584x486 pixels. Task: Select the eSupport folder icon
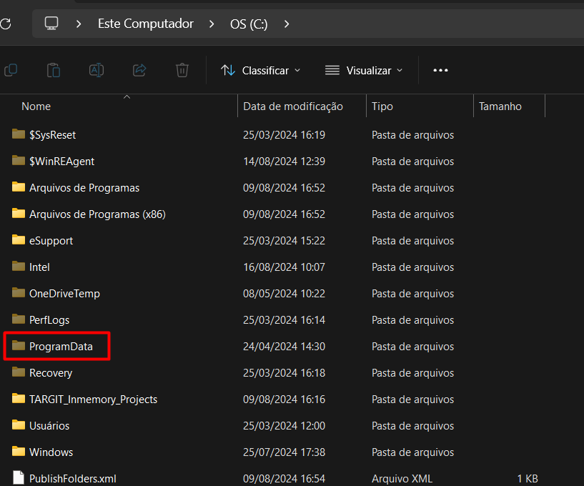click(x=19, y=239)
